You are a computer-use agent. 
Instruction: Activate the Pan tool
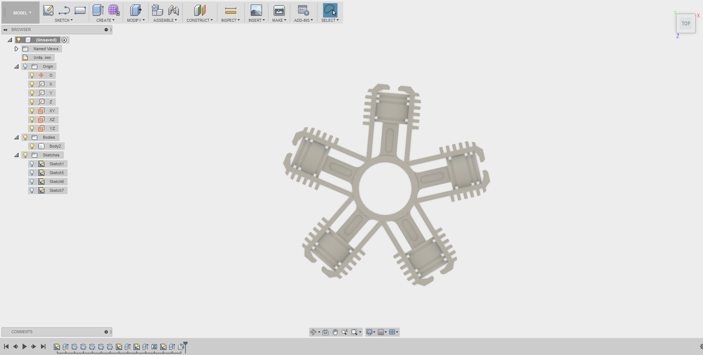335,332
